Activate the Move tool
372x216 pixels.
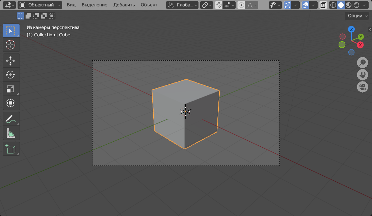click(x=11, y=61)
